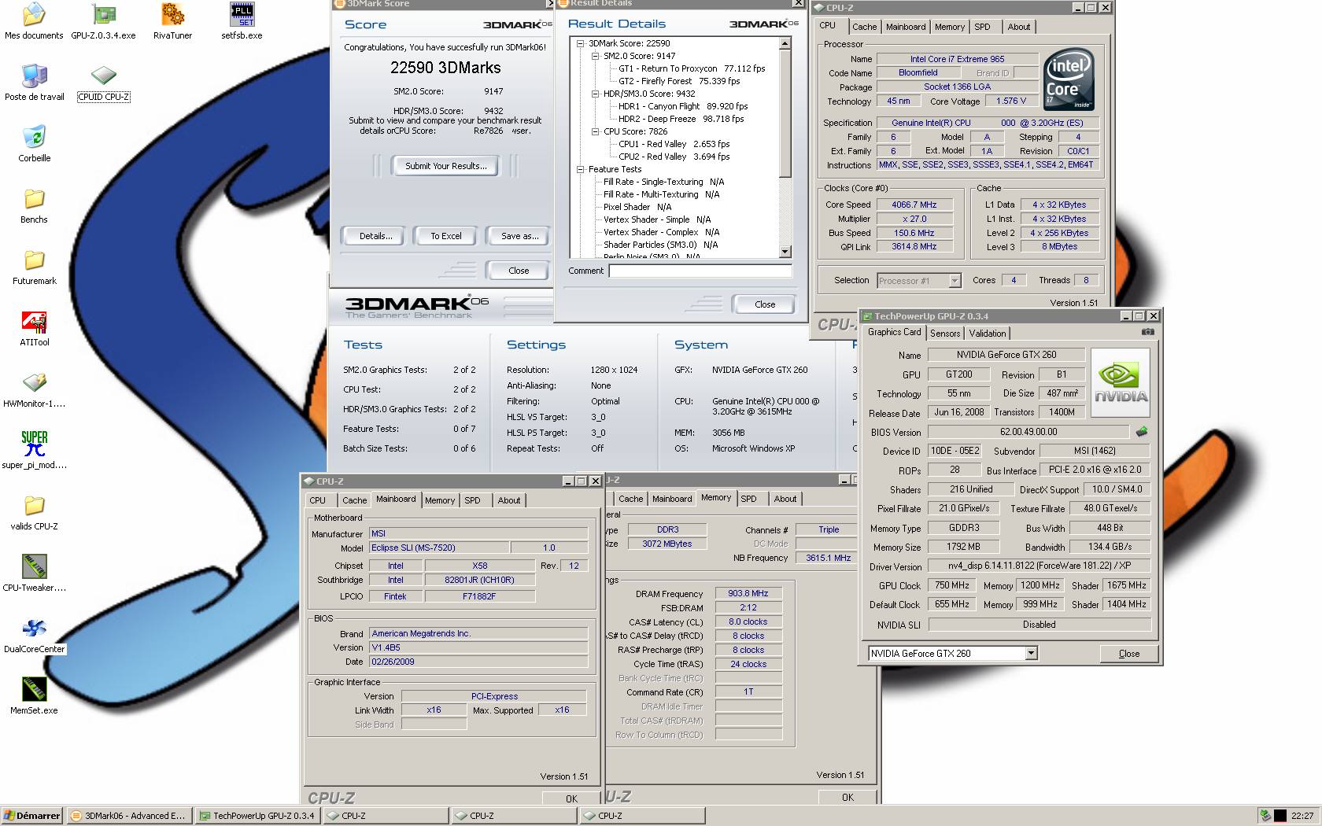Open Mes documents desktop icon
1322x826 pixels.
tap(34, 20)
